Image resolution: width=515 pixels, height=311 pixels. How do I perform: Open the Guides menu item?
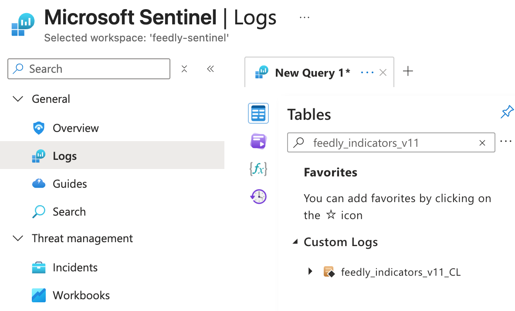70,184
